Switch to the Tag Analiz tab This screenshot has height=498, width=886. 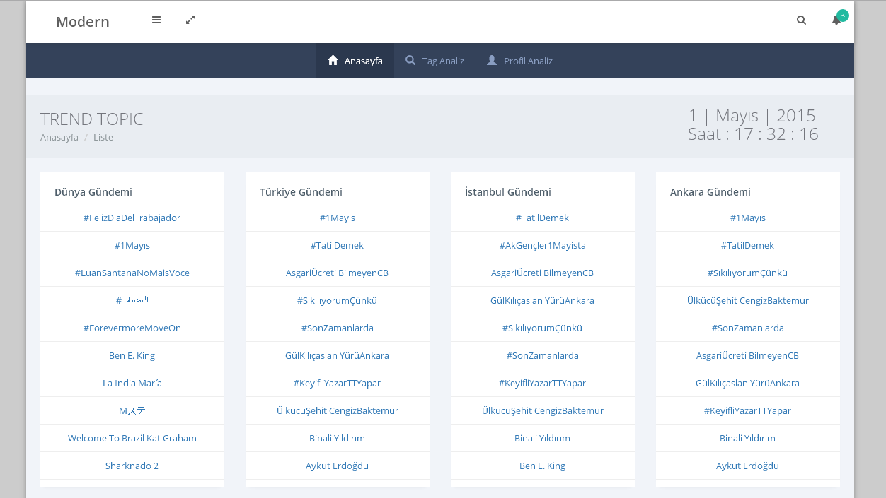(x=443, y=61)
